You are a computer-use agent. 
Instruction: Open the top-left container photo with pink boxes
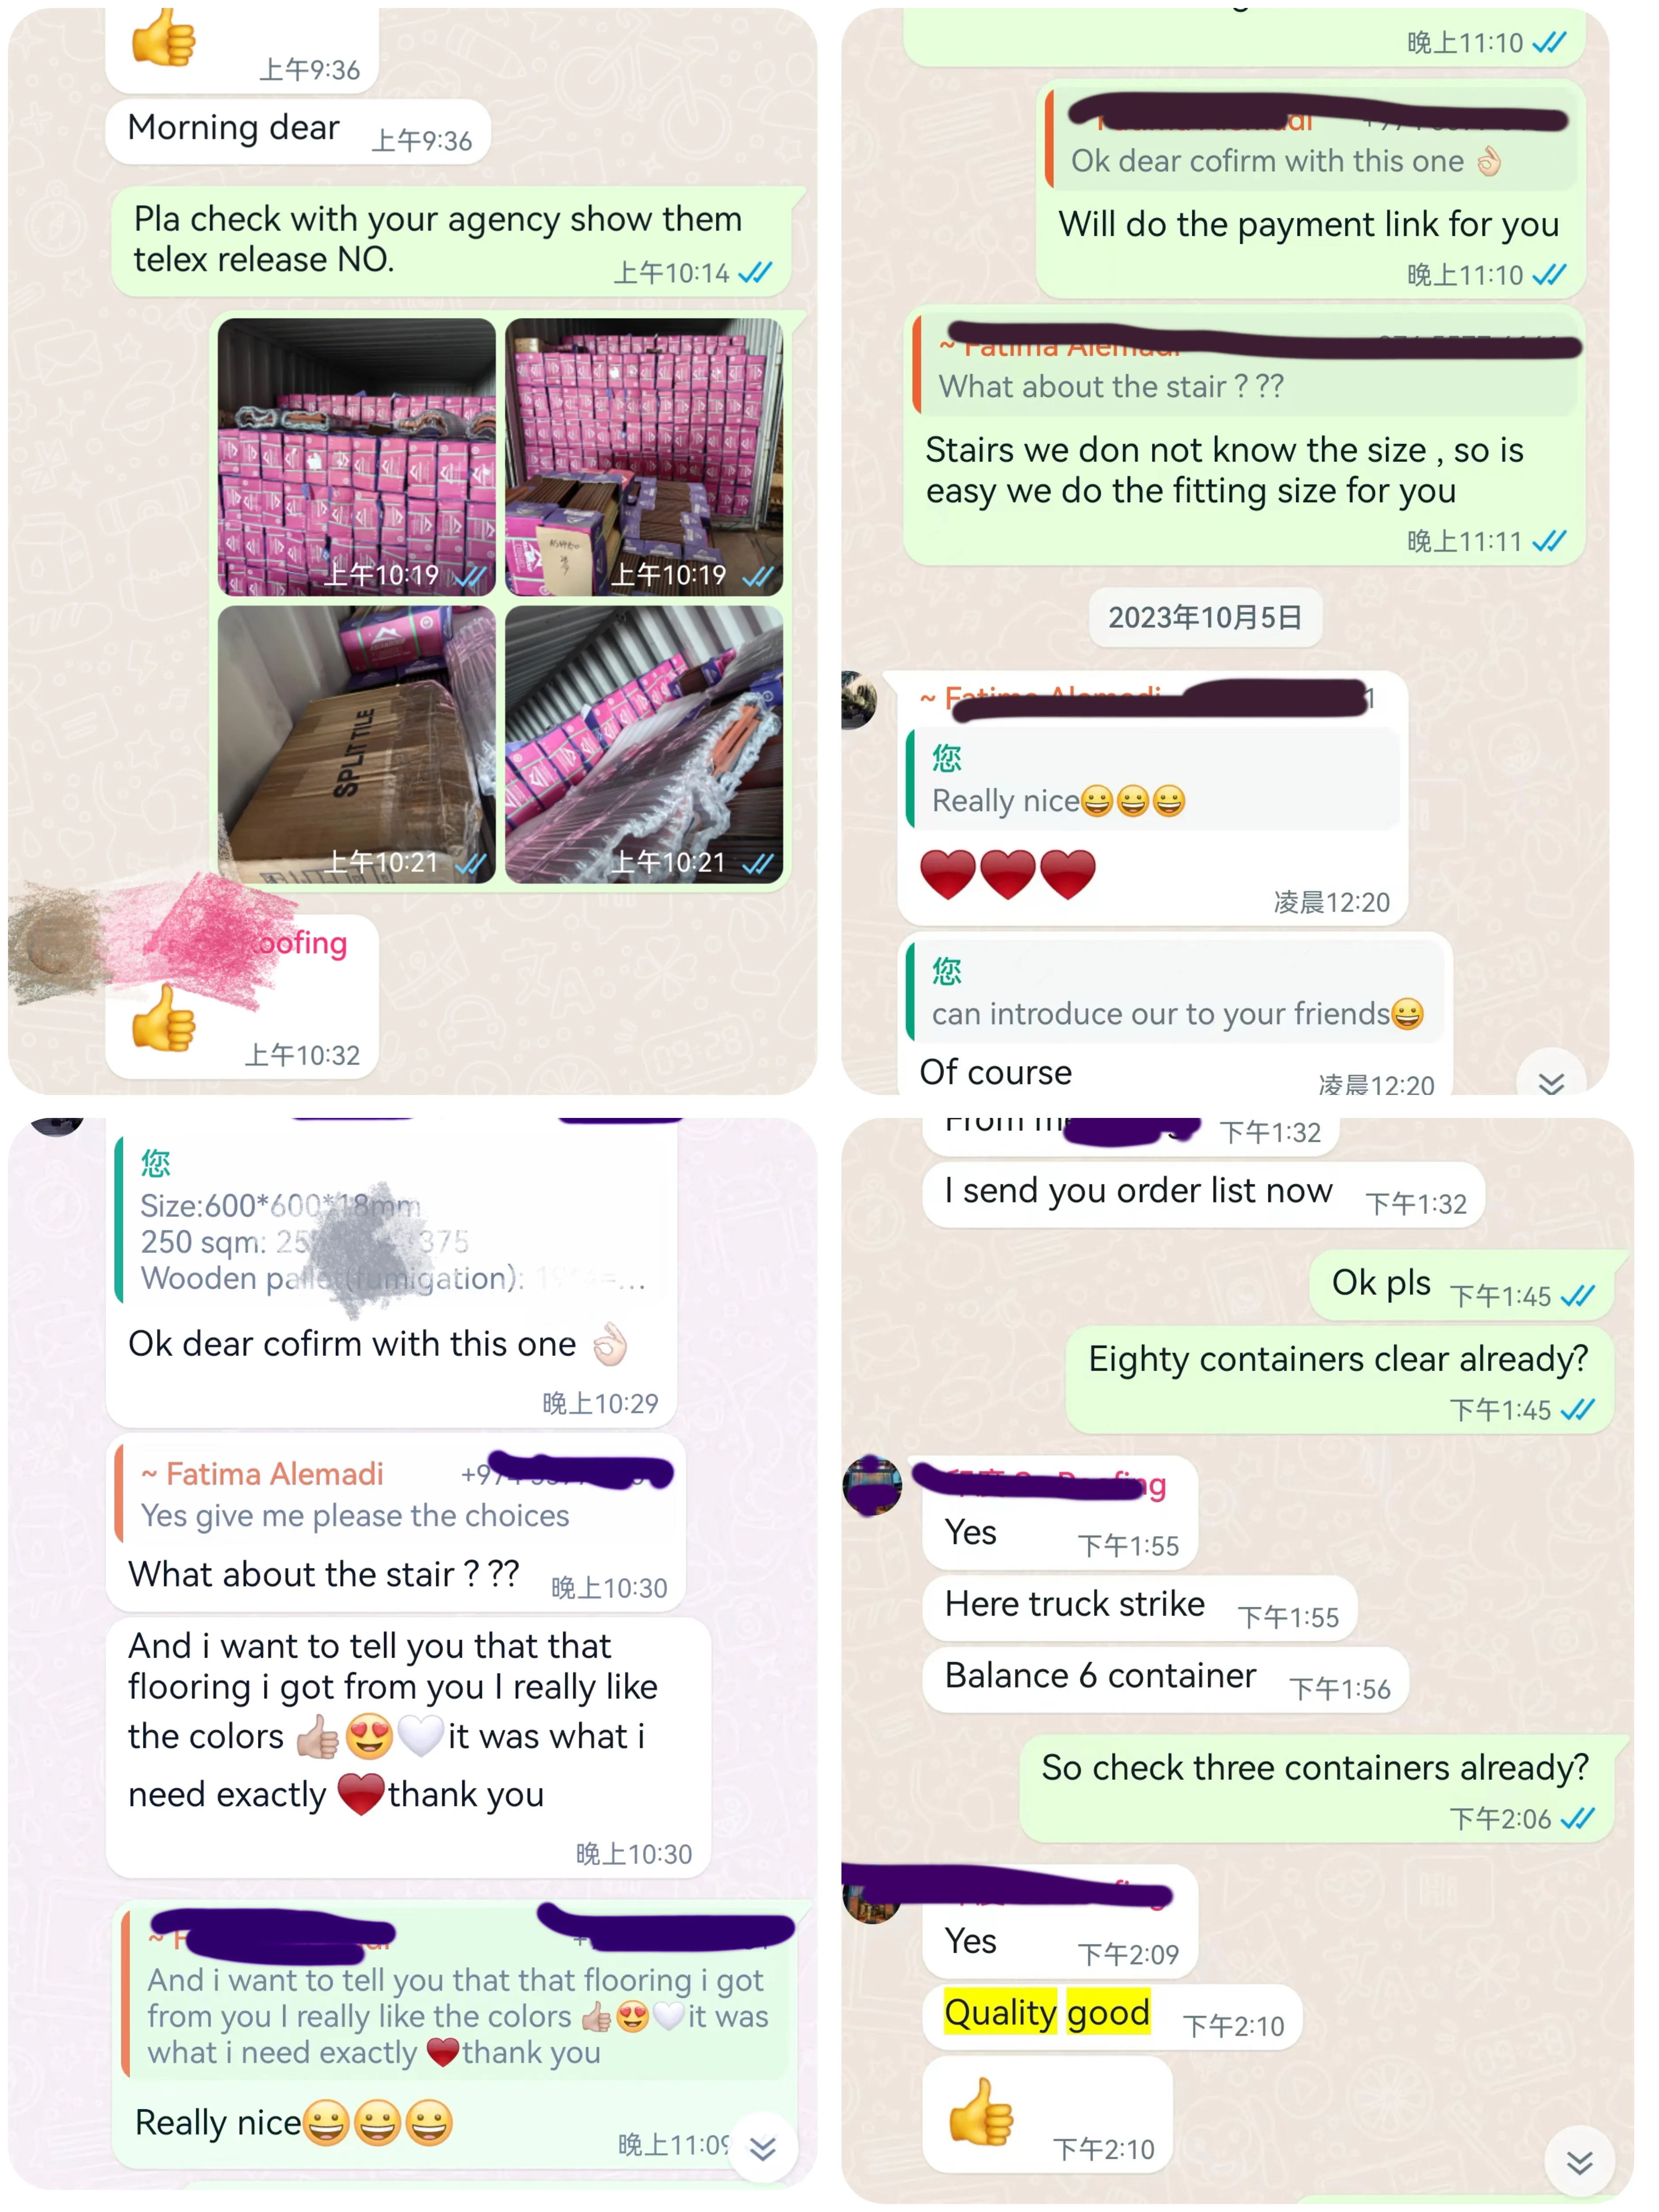click(357, 458)
